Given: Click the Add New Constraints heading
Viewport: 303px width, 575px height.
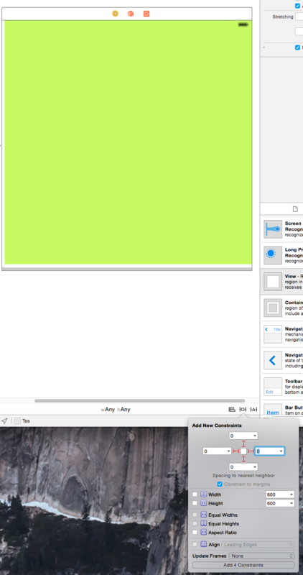Looking at the screenshot, I should click(217, 425).
